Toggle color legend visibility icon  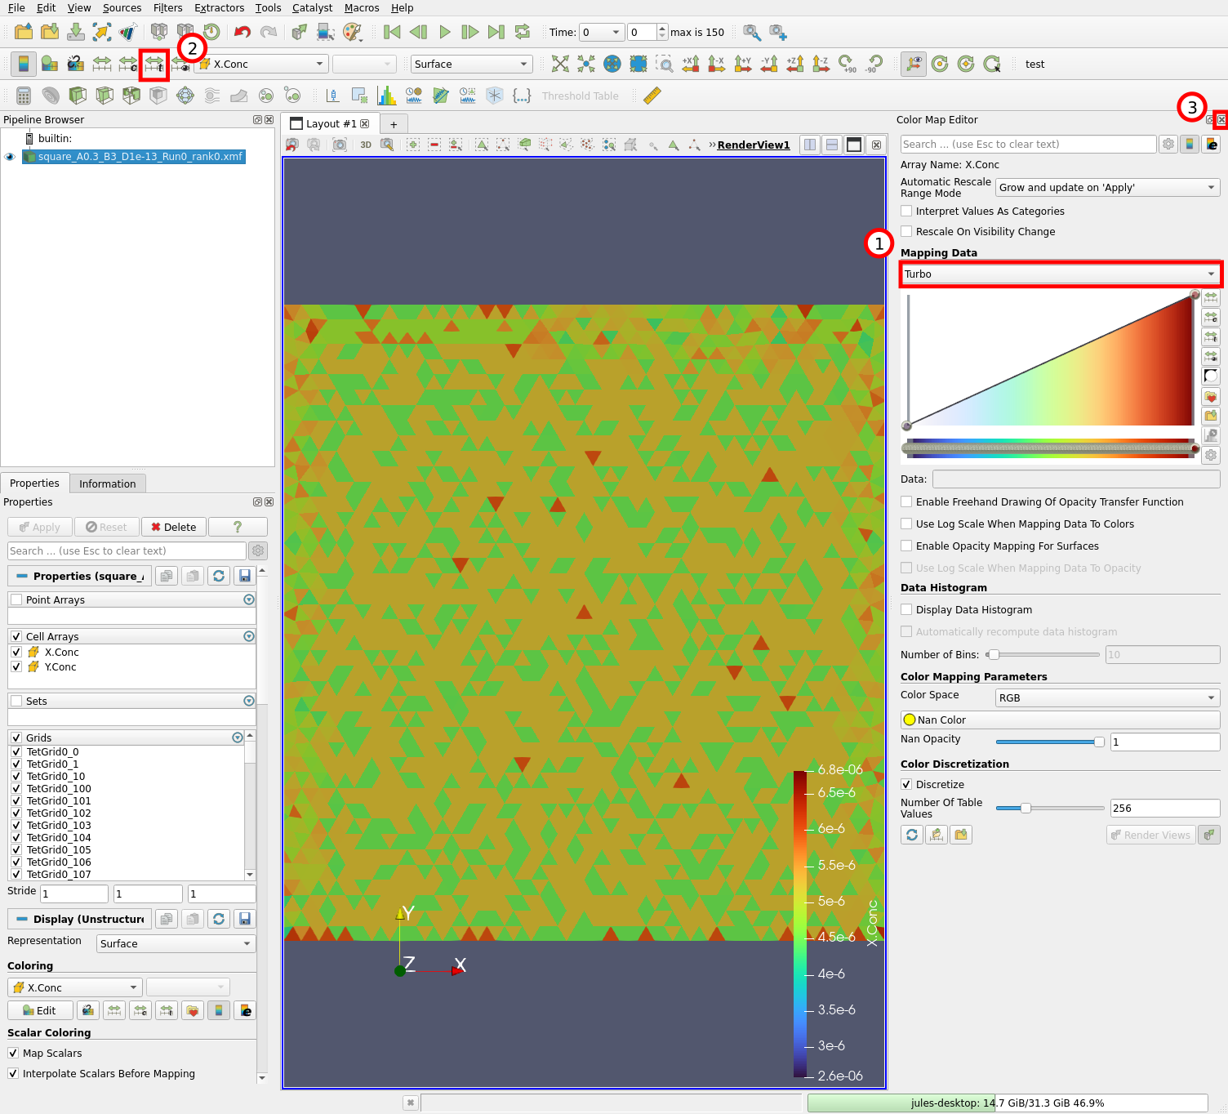tap(23, 64)
